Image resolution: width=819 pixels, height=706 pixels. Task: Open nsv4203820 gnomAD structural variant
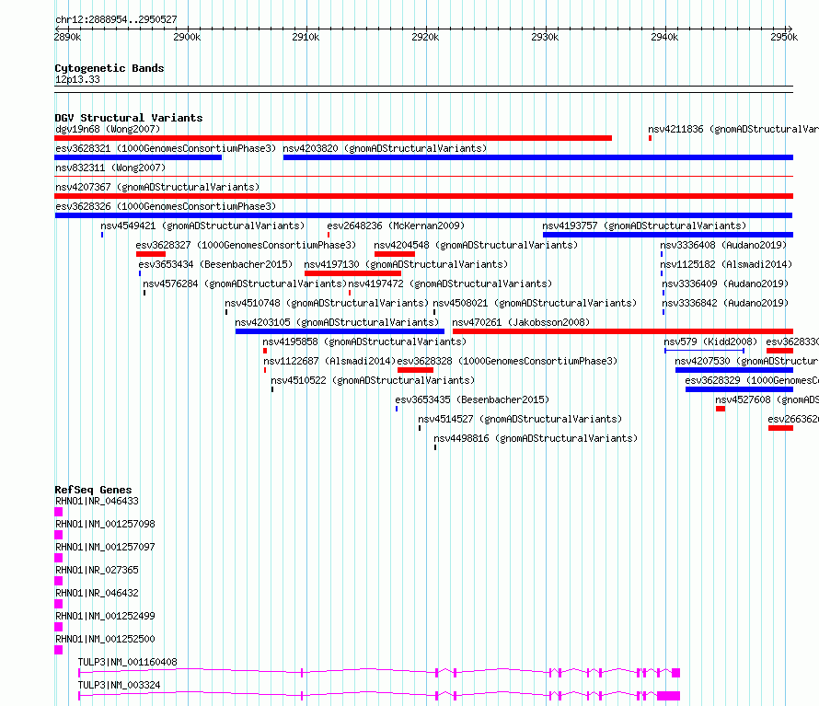coord(385,148)
